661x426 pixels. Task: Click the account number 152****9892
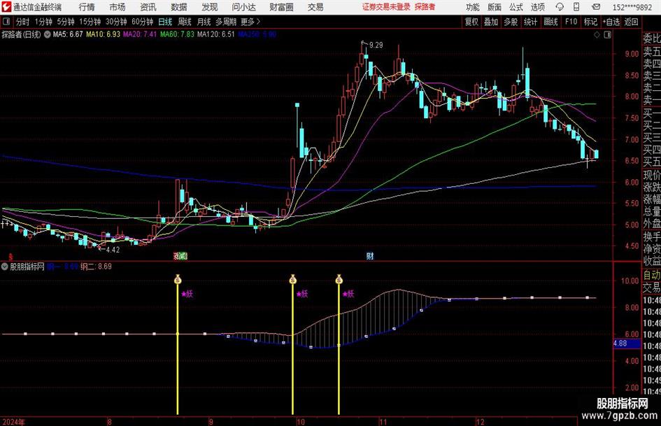coord(632,7)
